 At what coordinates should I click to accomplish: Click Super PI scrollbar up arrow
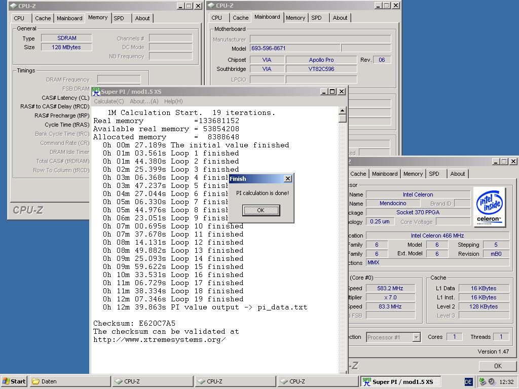[x=343, y=110]
